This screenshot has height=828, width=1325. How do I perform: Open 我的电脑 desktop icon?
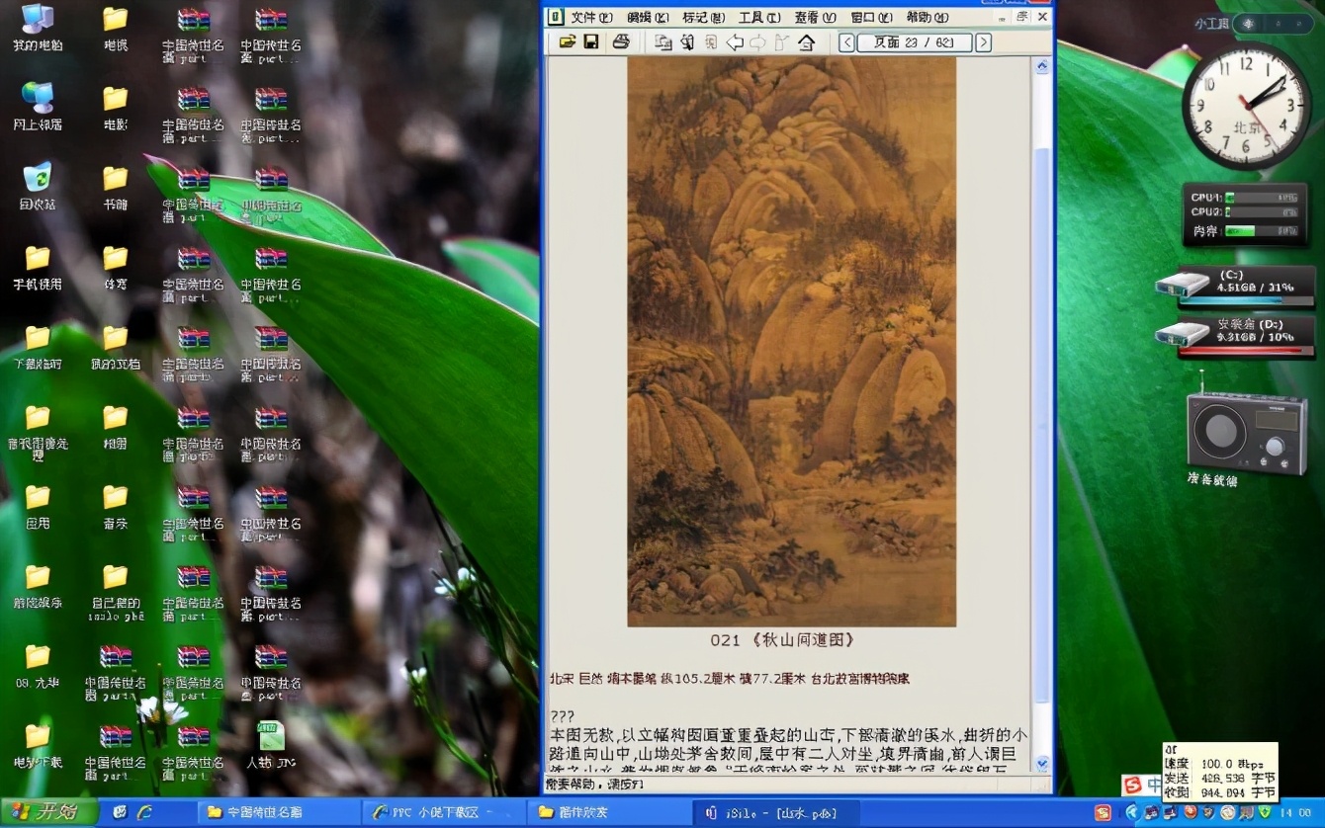38,30
